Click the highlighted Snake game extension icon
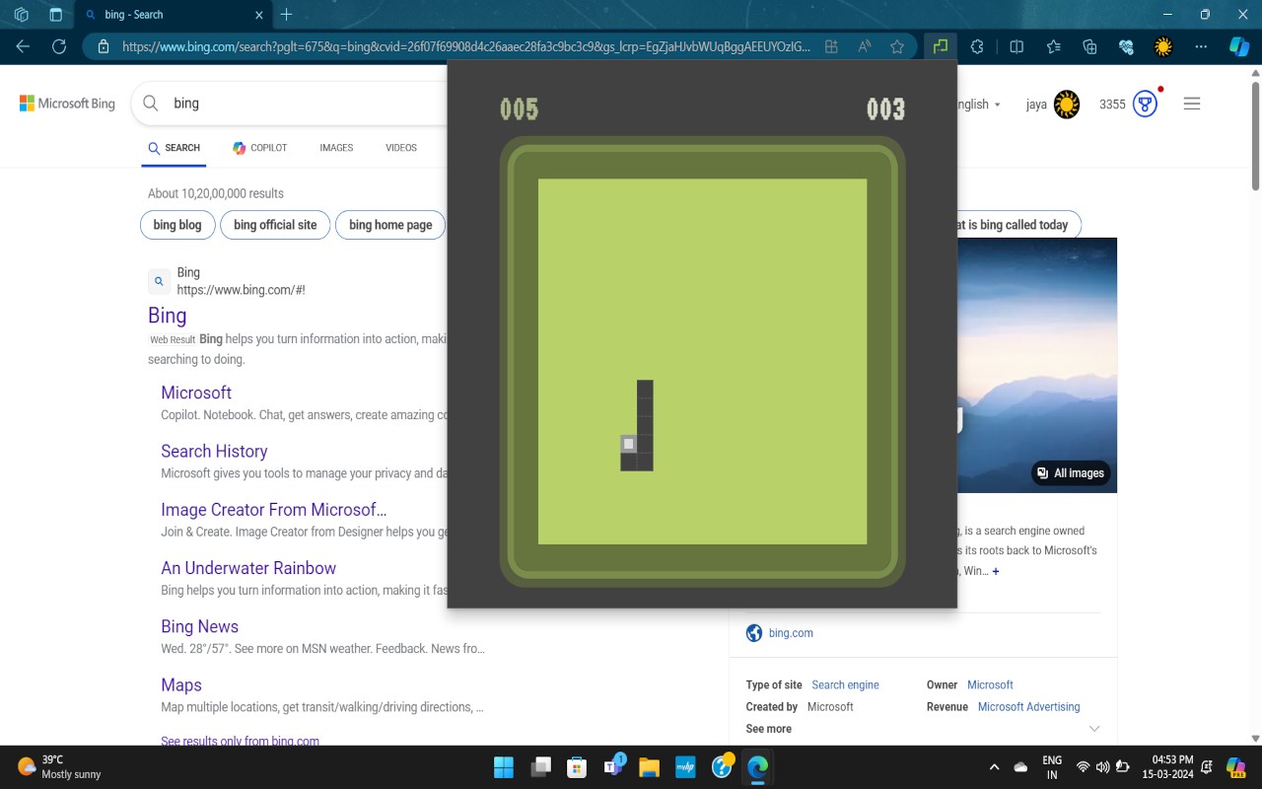 (x=941, y=46)
